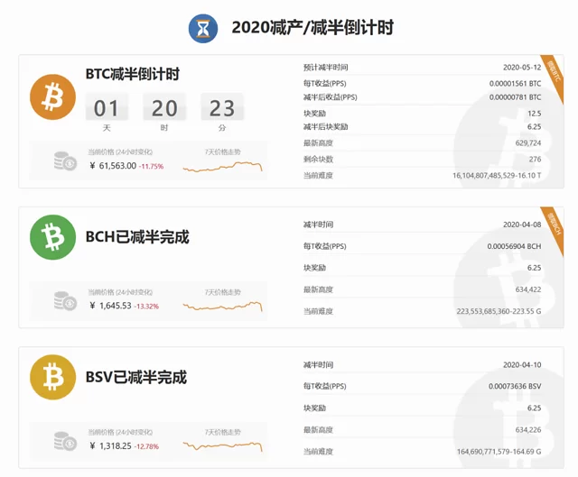This screenshot has height=477, width=578.
Task: Click the BSV difficulty 164,690,771,579-164.69 G
Action: pos(499,451)
